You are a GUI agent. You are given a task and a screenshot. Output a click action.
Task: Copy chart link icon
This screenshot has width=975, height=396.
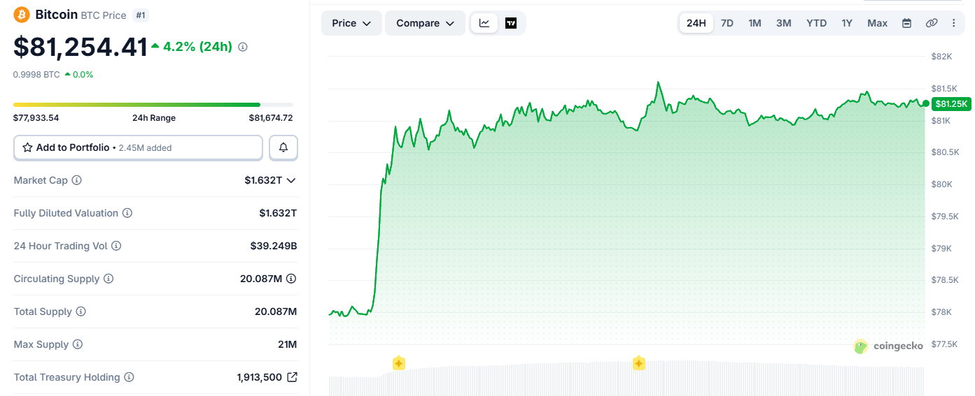point(932,23)
